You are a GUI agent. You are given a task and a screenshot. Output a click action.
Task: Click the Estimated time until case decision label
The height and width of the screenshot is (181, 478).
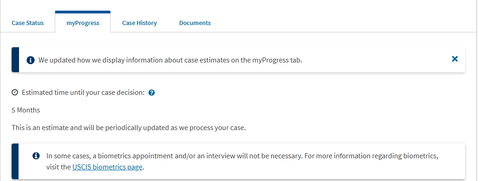83,93
